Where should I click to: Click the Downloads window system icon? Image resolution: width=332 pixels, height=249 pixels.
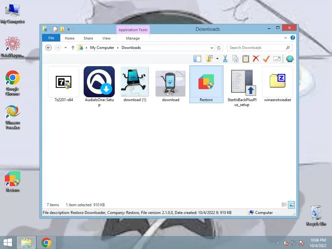45,29
